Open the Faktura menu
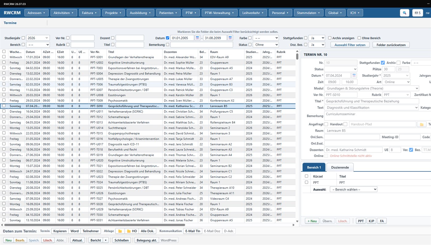The height and width of the screenshot is (245, 431). coord(90,13)
